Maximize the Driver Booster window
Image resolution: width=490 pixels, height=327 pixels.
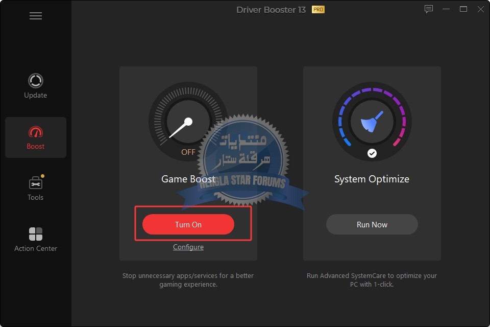click(463, 9)
